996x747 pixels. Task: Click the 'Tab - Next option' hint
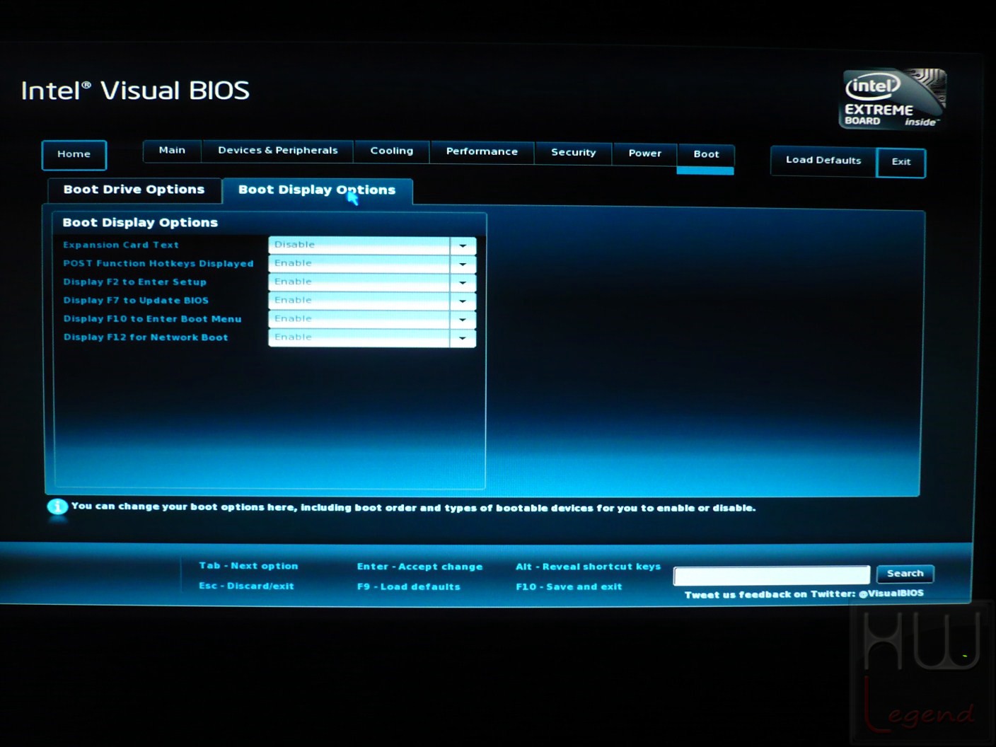coord(248,566)
